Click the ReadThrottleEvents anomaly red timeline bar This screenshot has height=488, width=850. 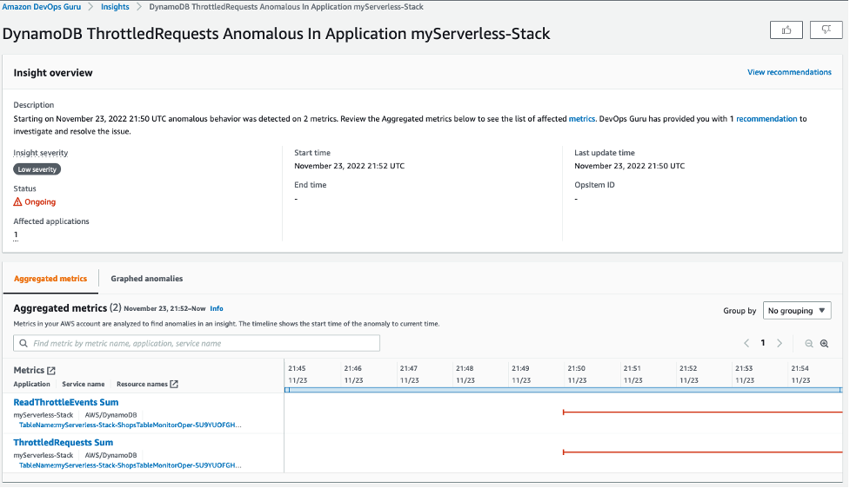point(703,412)
